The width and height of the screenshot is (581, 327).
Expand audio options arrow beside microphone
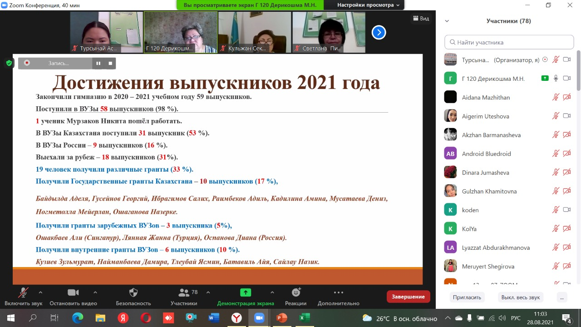coord(40,292)
